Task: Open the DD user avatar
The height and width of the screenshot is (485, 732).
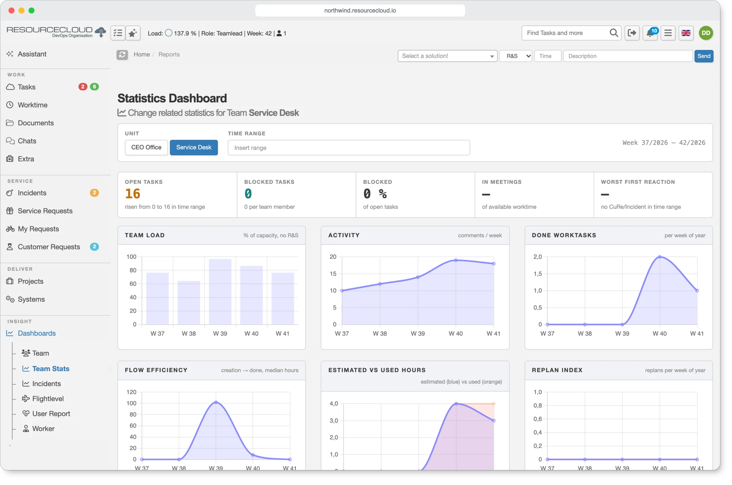Action: click(706, 33)
